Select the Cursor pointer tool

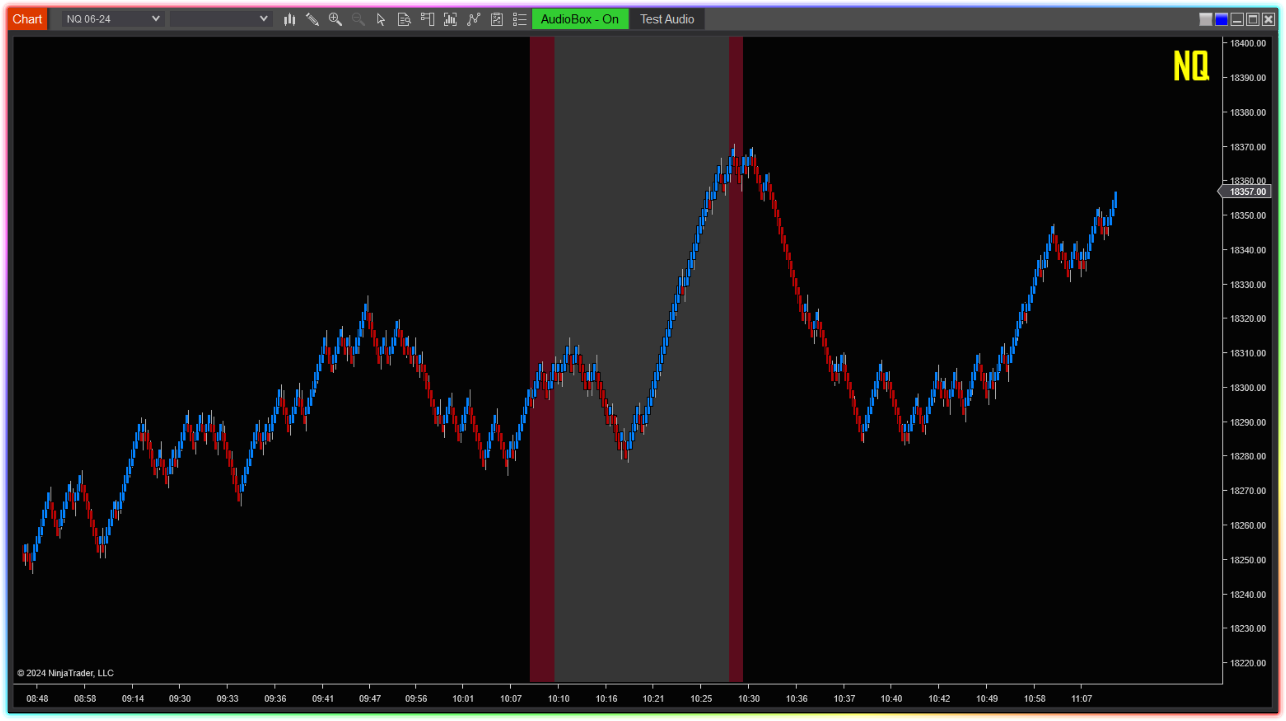pos(381,20)
